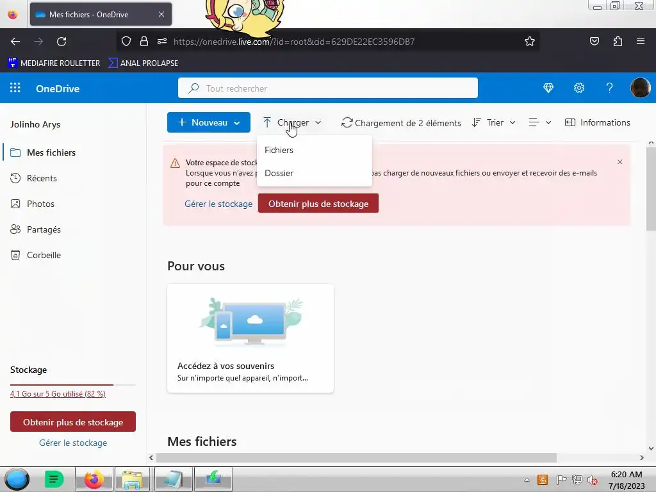Open the settings gear in OneDrive header
This screenshot has height=492, width=656.
point(579,88)
